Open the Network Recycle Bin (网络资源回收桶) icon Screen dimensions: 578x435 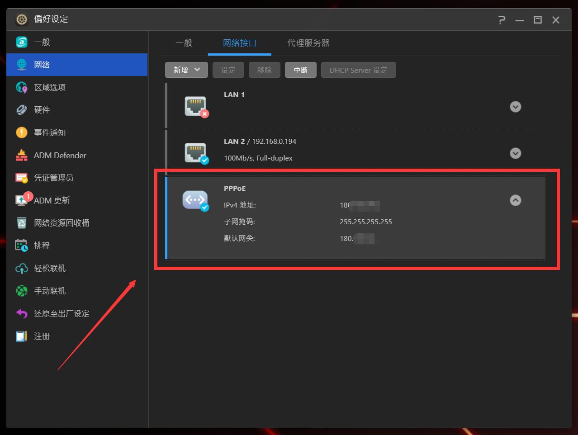coord(22,223)
